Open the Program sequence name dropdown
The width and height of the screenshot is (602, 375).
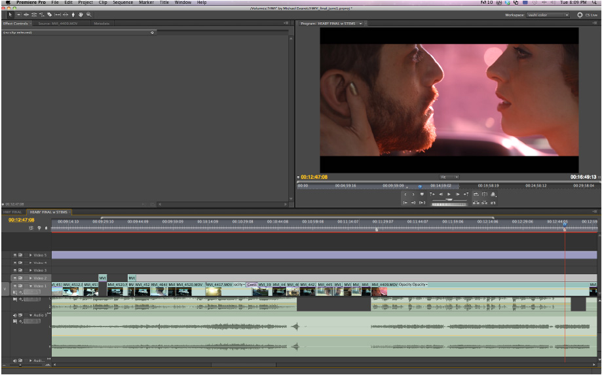360,24
